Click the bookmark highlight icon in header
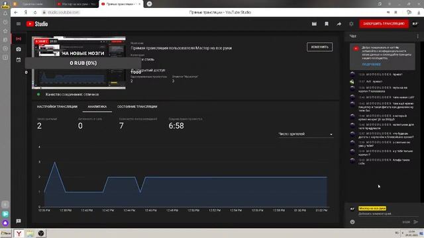This screenshot has height=238, width=424. pyautogui.click(x=327, y=24)
